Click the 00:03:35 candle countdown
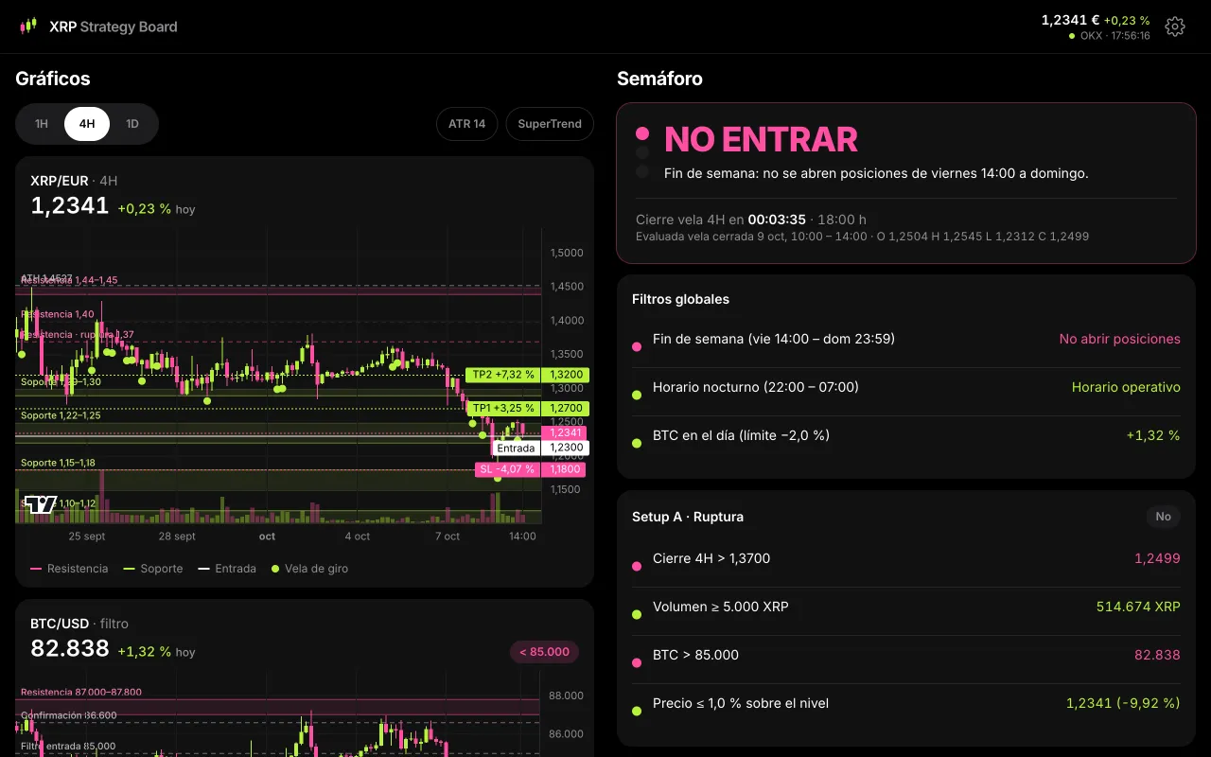This screenshot has height=757, width=1211. point(777,220)
